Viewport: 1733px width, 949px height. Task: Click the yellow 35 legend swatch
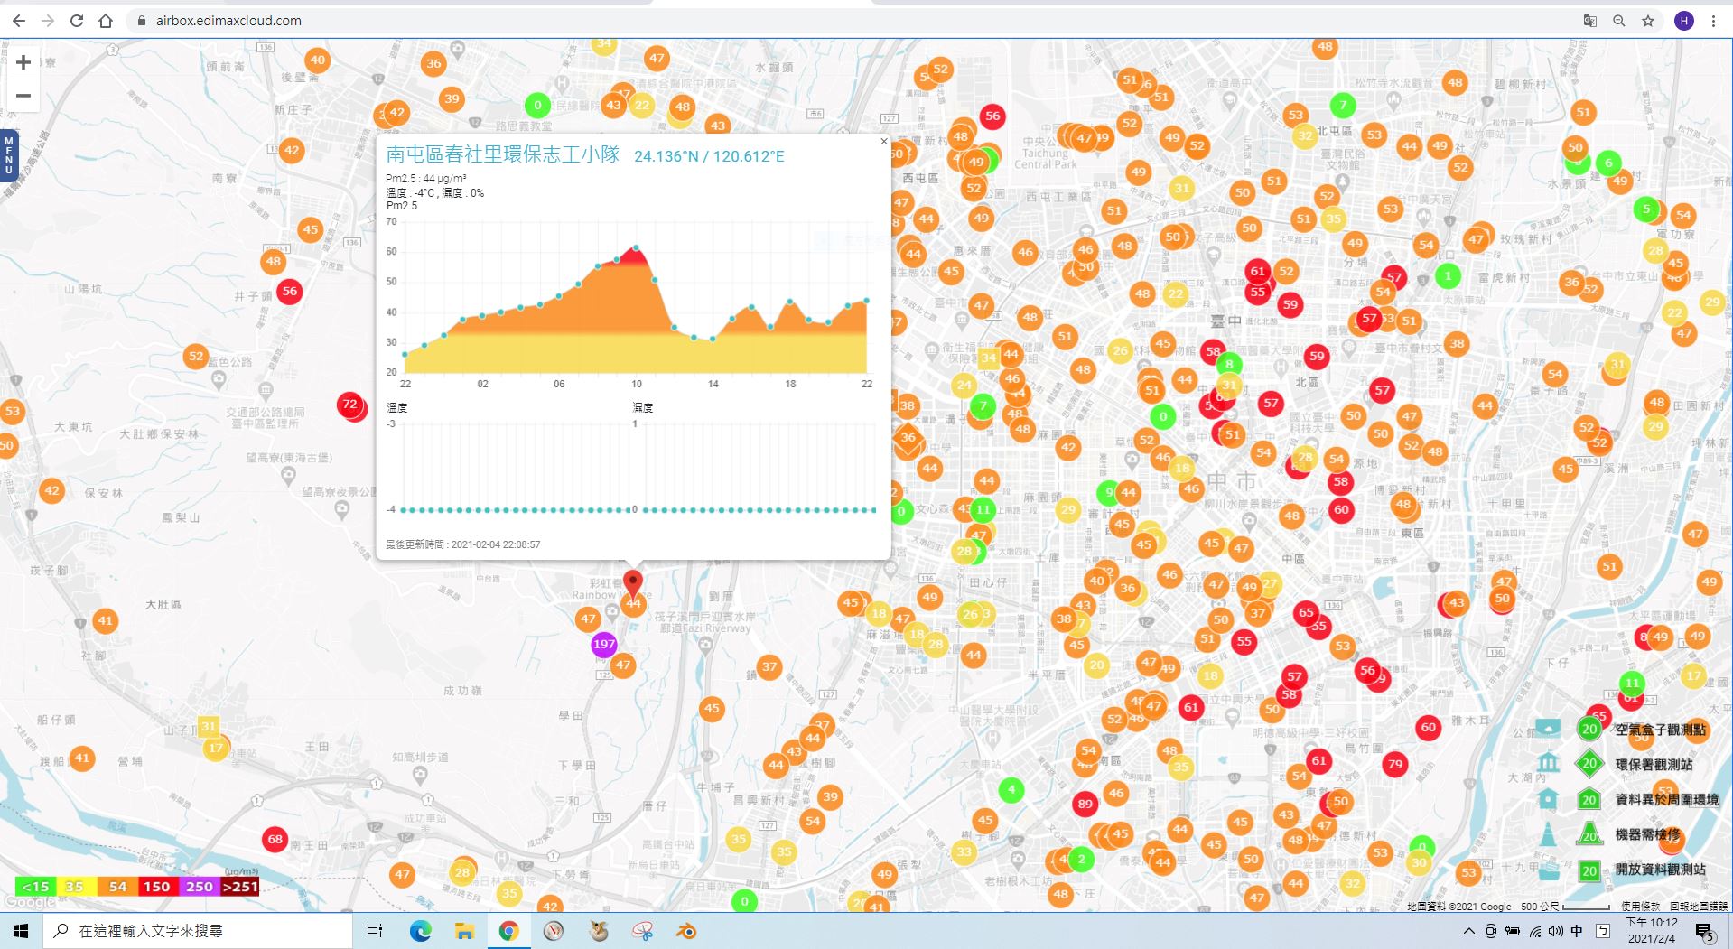76,887
